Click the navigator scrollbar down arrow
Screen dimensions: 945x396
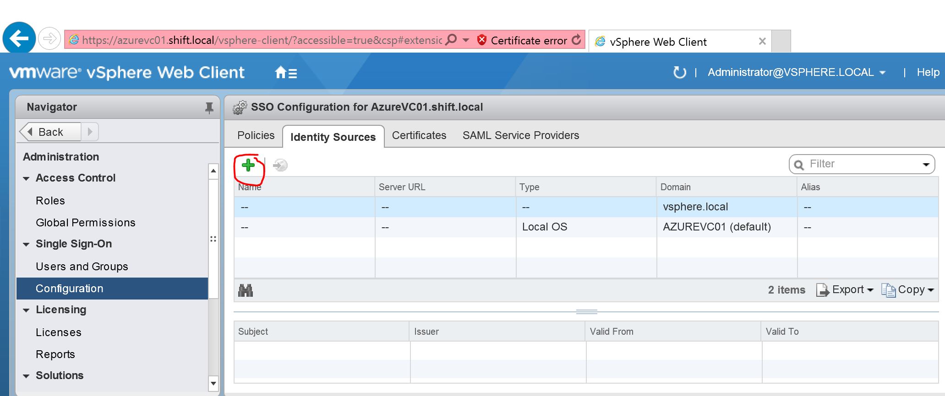tap(213, 383)
